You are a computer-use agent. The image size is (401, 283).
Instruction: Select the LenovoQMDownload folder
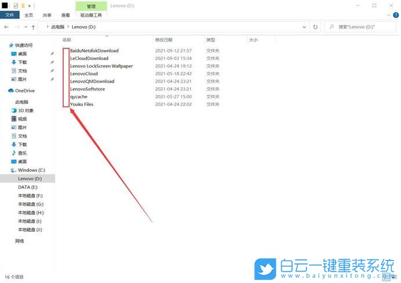click(92, 81)
